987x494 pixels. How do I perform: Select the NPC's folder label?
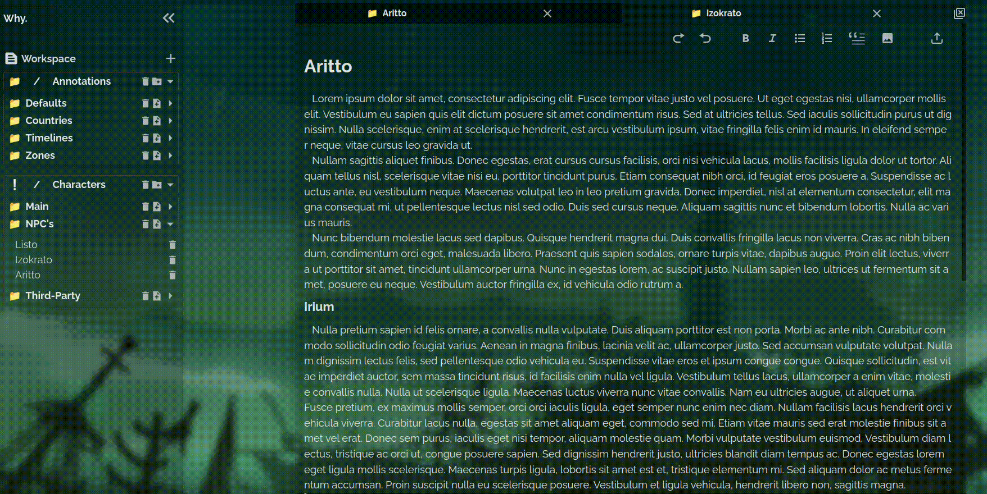pyautogui.click(x=40, y=224)
